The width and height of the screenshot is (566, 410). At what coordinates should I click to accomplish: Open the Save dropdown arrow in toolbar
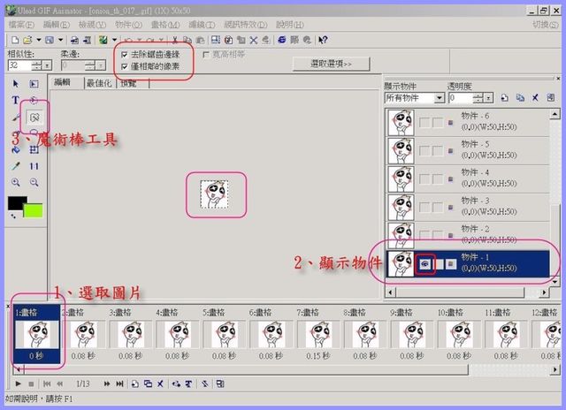[x=60, y=40]
